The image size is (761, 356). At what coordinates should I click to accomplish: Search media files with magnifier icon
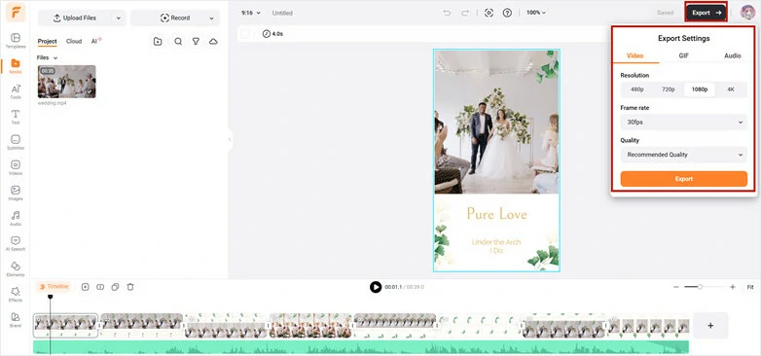click(178, 42)
